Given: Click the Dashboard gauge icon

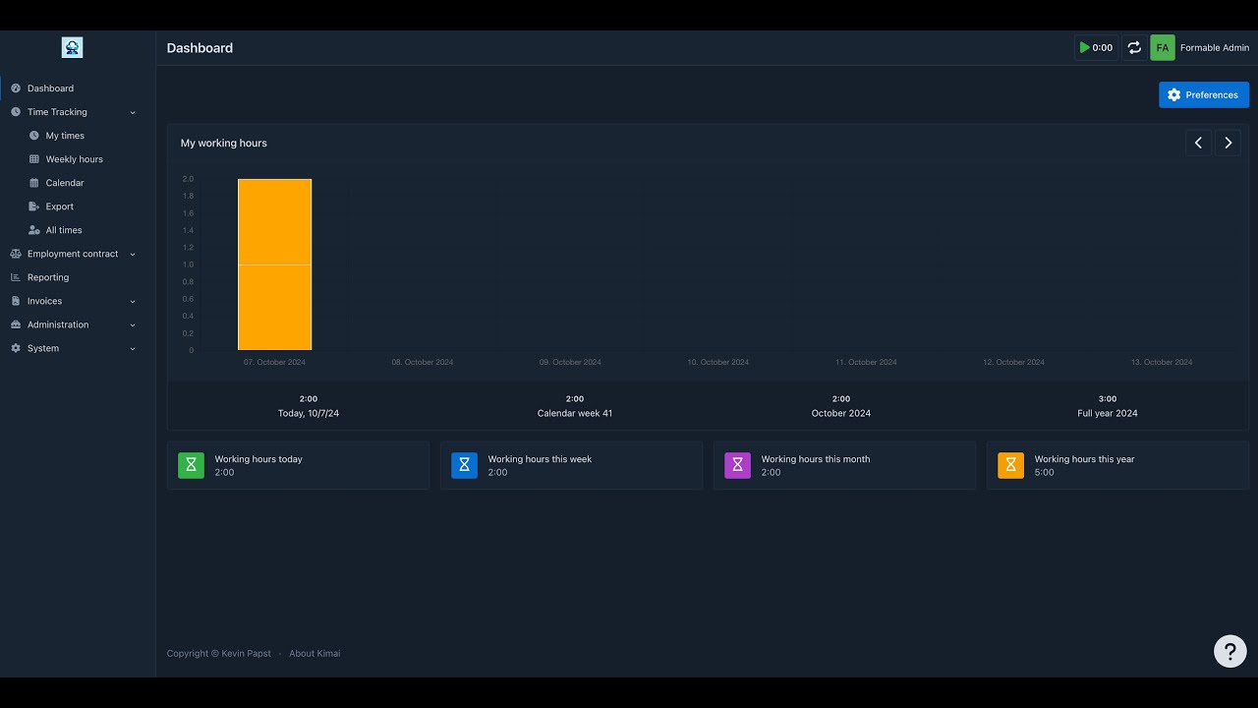Looking at the screenshot, I should [x=16, y=88].
